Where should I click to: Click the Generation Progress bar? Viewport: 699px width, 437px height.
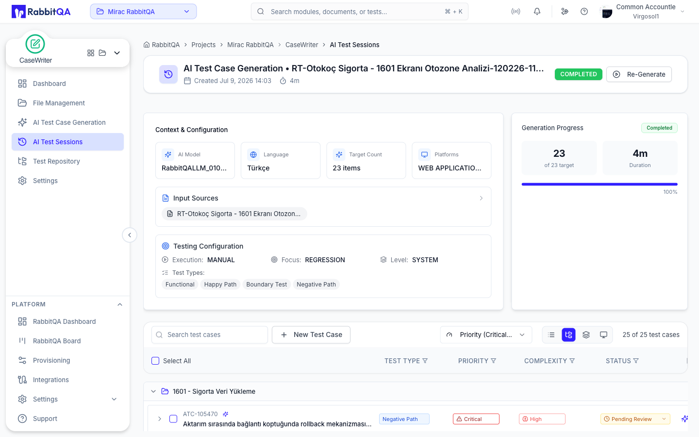tap(599, 185)
